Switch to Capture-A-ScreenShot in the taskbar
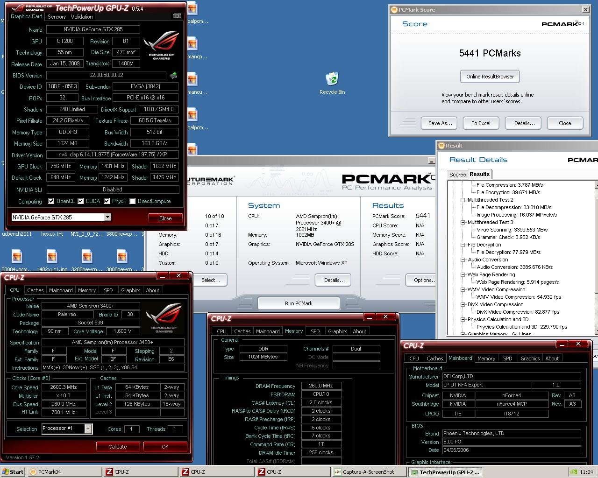Screen dimensions: 598x478 369,472
